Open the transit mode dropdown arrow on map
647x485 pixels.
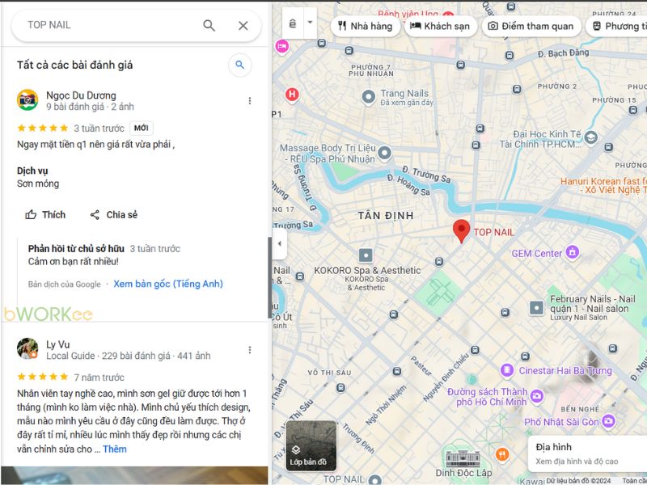(310, 23)
